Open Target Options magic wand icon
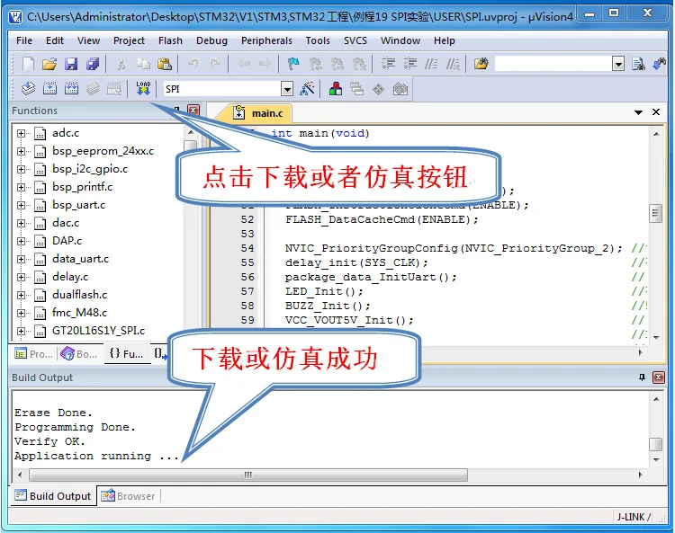Image resolution: width=675 pixels, height=533 pixels. point(307,89)
